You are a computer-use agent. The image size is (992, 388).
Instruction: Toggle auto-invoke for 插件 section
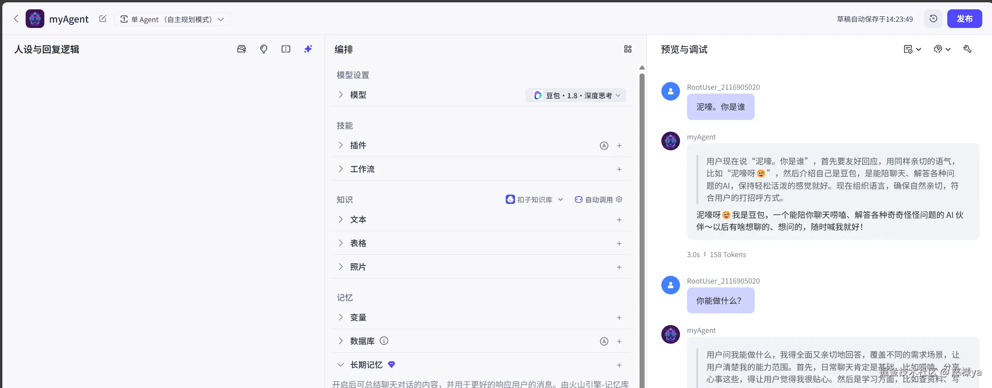(x=604, y=146)
